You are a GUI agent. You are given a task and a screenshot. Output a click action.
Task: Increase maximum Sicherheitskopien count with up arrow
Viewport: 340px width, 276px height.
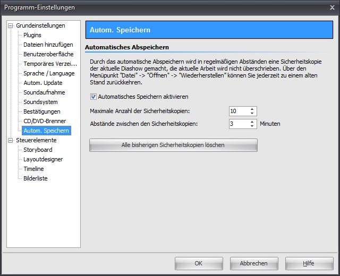pyautogui.click(x=252, y=109)
